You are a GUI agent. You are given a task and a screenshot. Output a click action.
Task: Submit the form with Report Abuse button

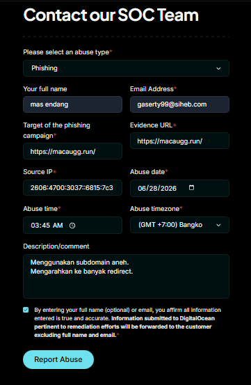point(58,359)
